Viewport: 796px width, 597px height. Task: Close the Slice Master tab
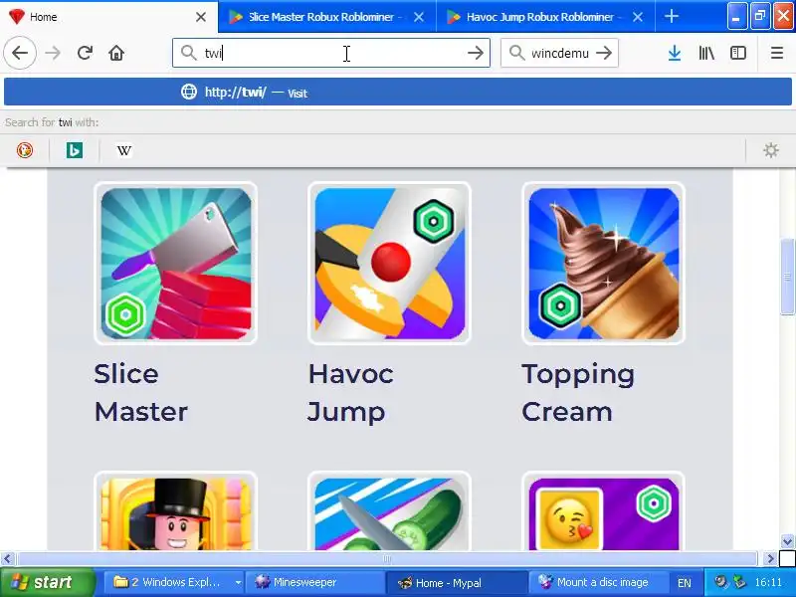[x=419, y=17]
